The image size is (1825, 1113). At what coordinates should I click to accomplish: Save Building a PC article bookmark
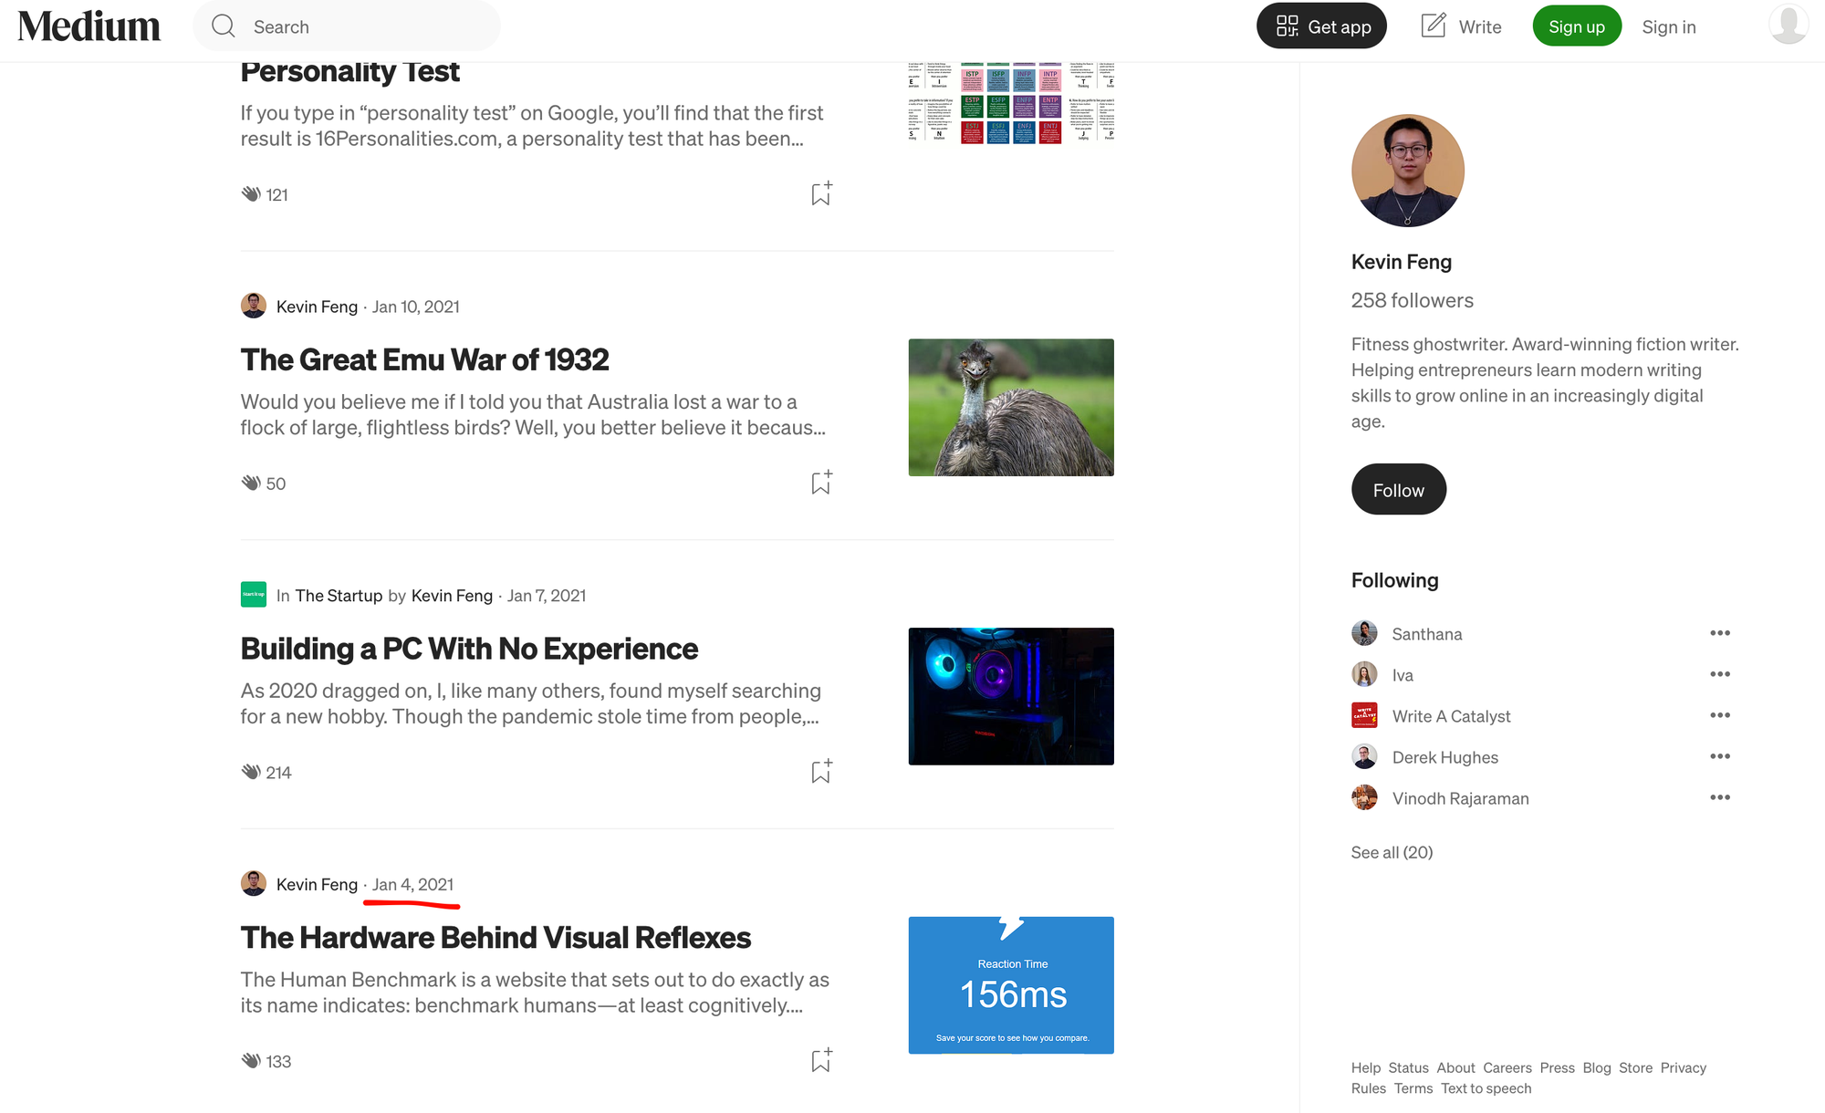pos(821,771)
